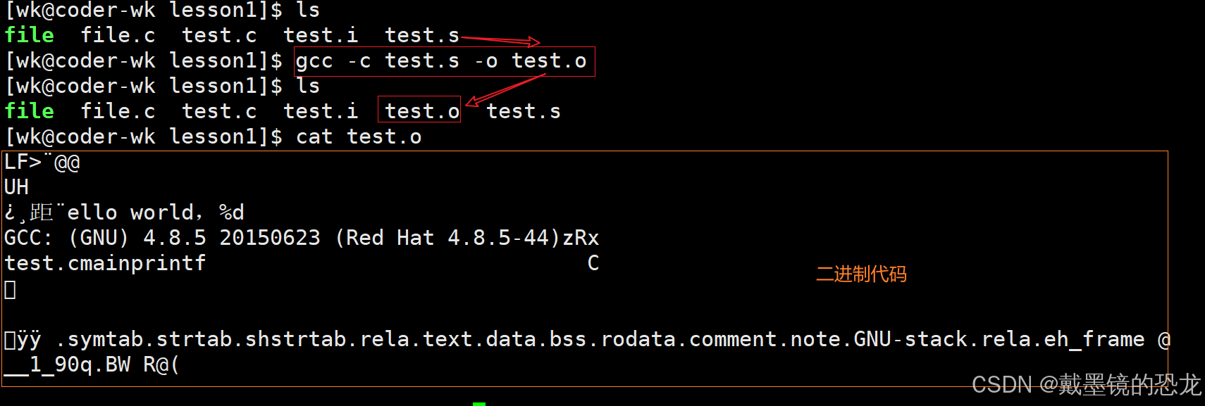Click the empty box glyph below test.cmainprintf

[10, 289]
